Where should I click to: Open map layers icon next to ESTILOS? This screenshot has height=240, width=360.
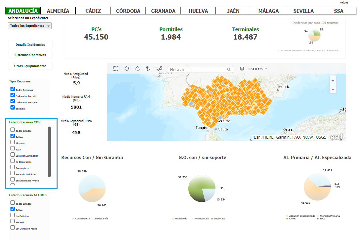pyautogui.click(x=242, y=69)
